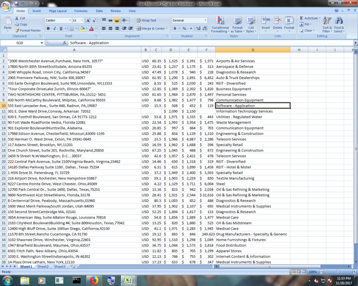
Task: Switch to the Insert ribbon tab
Action: pyautogui.click(x=37, y=11)
